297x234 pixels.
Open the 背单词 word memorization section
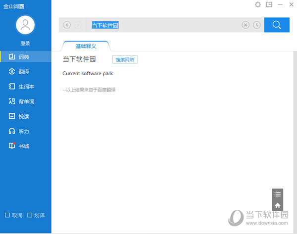pos(26,101)
